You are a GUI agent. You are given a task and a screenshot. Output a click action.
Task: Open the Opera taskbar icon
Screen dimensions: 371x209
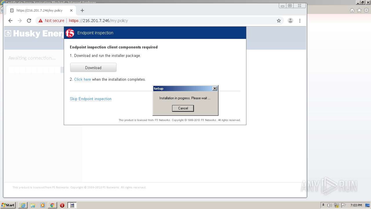(62, 205)
